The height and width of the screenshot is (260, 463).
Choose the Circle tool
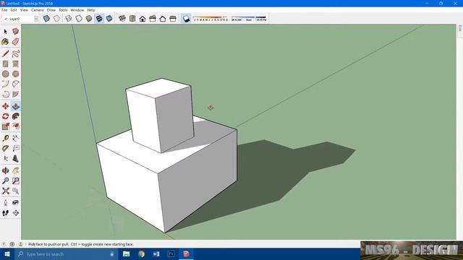click(x=5, y=74)
